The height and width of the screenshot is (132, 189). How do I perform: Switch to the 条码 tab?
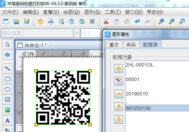pyautogui.click(x=131, y=45)
